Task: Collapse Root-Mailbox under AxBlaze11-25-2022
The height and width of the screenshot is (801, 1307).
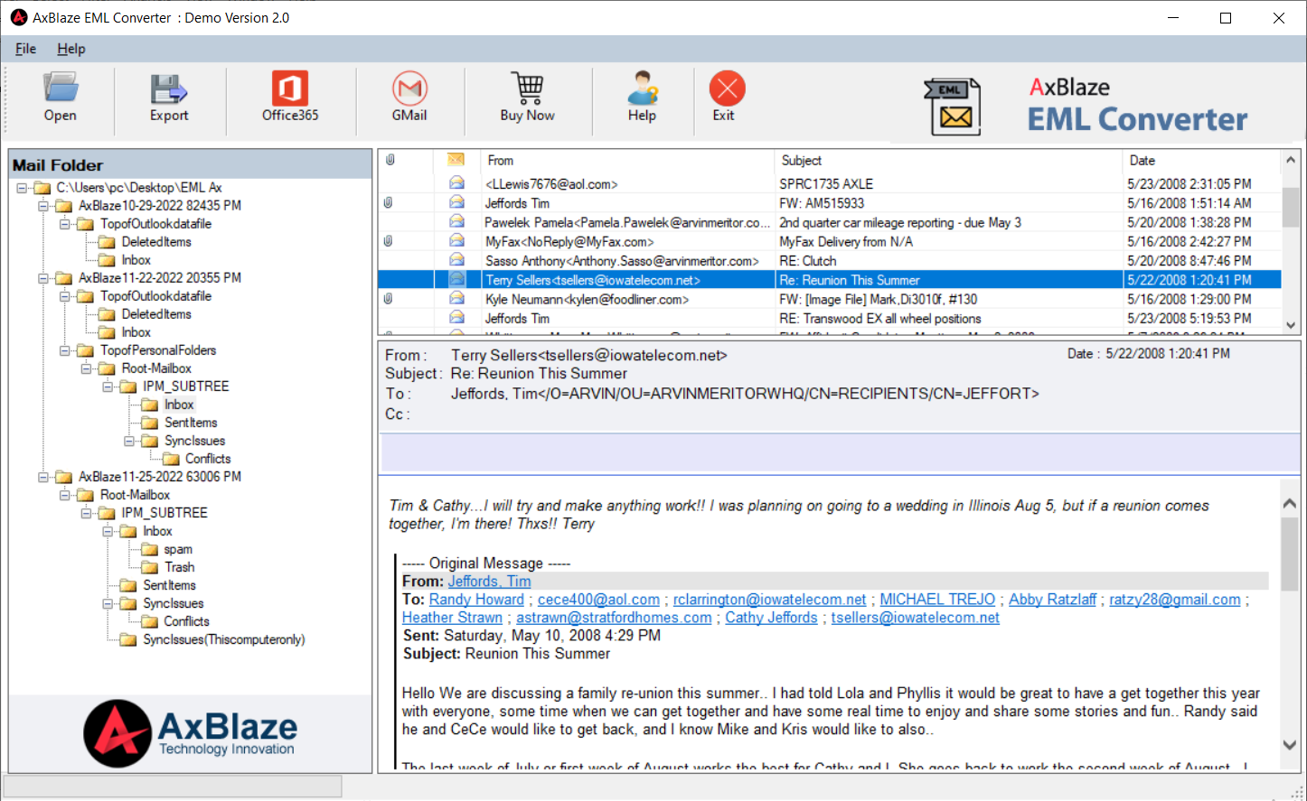Action: click(64, 495)
